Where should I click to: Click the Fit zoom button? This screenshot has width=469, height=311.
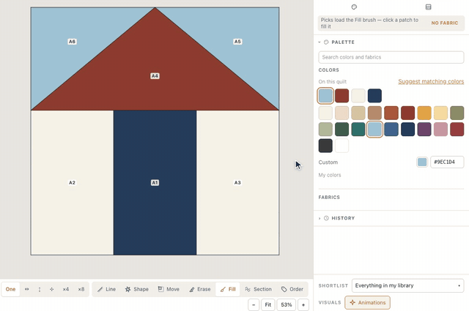pos(268,304)
